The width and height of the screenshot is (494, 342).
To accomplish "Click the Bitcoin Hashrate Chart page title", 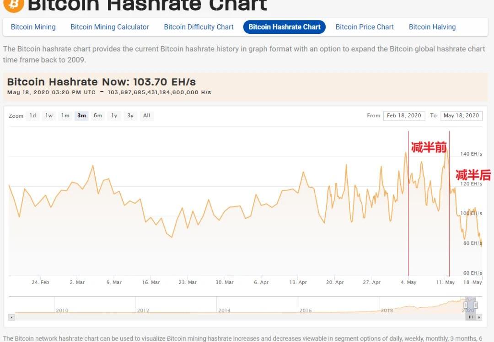I will 147,5.
